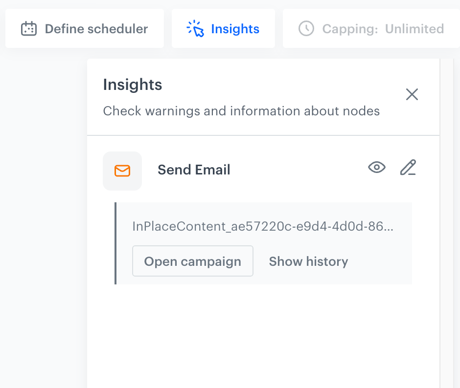Screen dimensions: 460x388
Task: Toggle Send Email visibility with the eye icon
Action: [x=376, y=167]
